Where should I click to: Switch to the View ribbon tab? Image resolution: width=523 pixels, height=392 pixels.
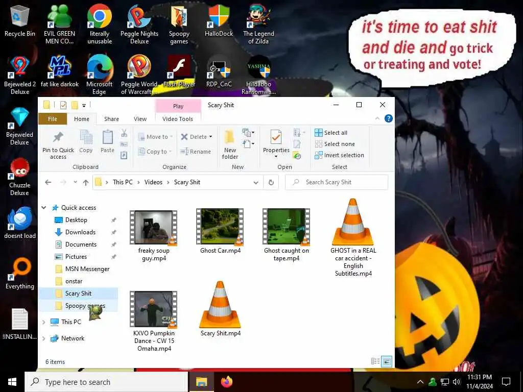pyautogui.click(x=140, y=118)
